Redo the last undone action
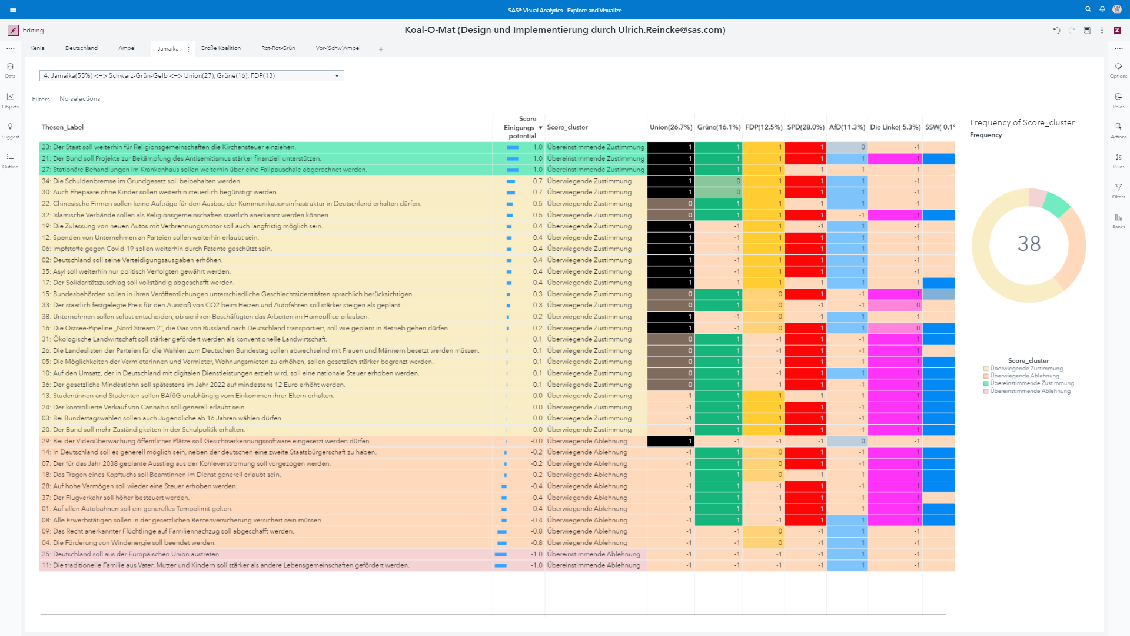The image size is (1130, 636). pyautogui.click(x=1072, y=30)
